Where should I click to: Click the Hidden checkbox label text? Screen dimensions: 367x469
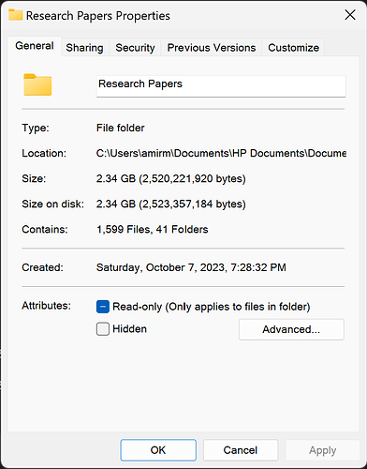[x=129, y=329]
